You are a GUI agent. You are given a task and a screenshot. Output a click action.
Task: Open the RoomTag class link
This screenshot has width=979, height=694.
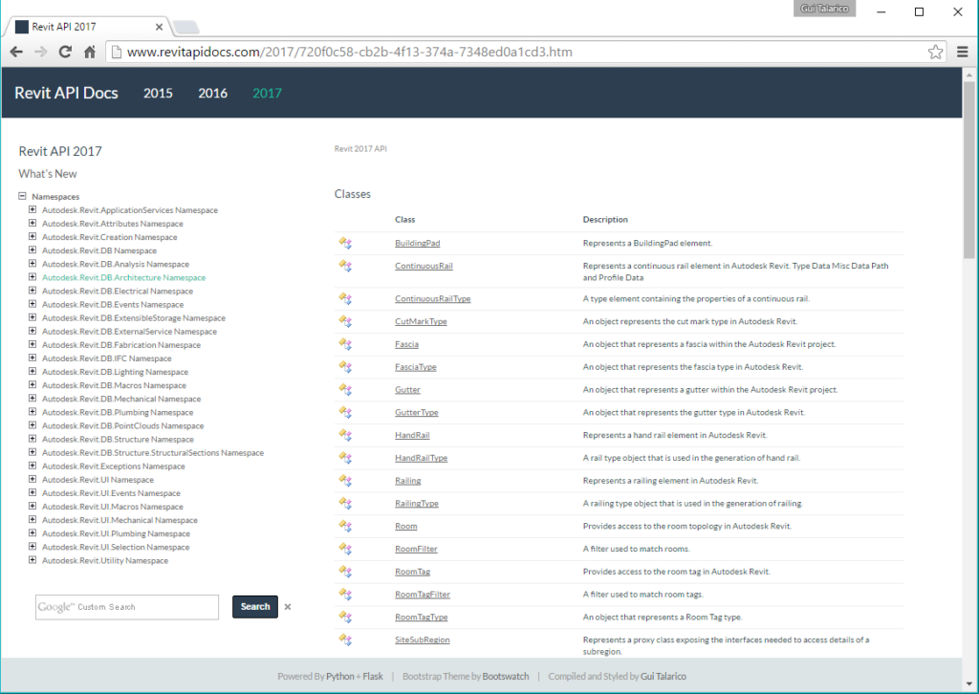pyautogui.click(x=413, y=572)
